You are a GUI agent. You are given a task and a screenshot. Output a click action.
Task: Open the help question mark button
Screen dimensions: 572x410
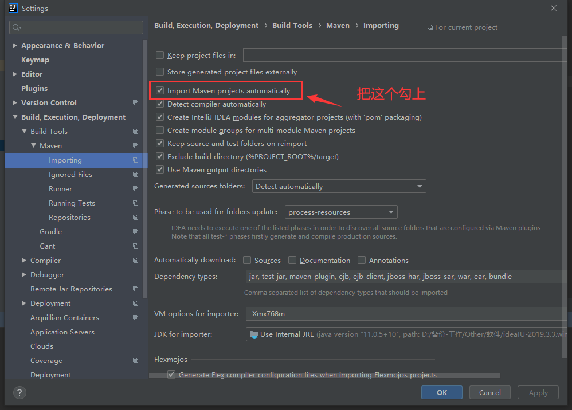click(x=19, y=392)
